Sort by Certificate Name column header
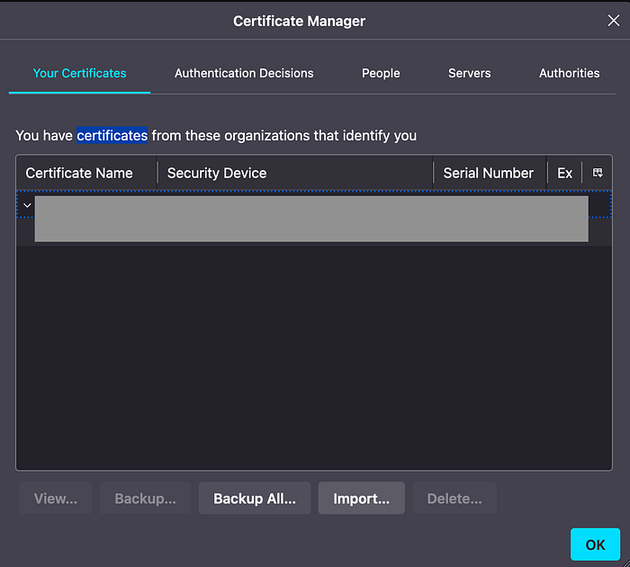Screen dimensions: 630x567 (79, 173)
